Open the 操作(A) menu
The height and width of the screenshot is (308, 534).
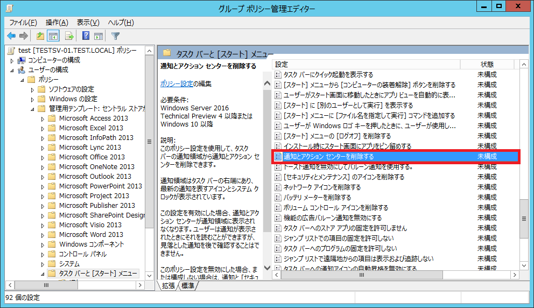click(57, 23)
